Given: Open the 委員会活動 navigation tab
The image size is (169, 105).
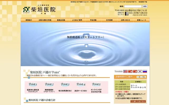Looking at the screenshot, I should (x=61, y=20).
